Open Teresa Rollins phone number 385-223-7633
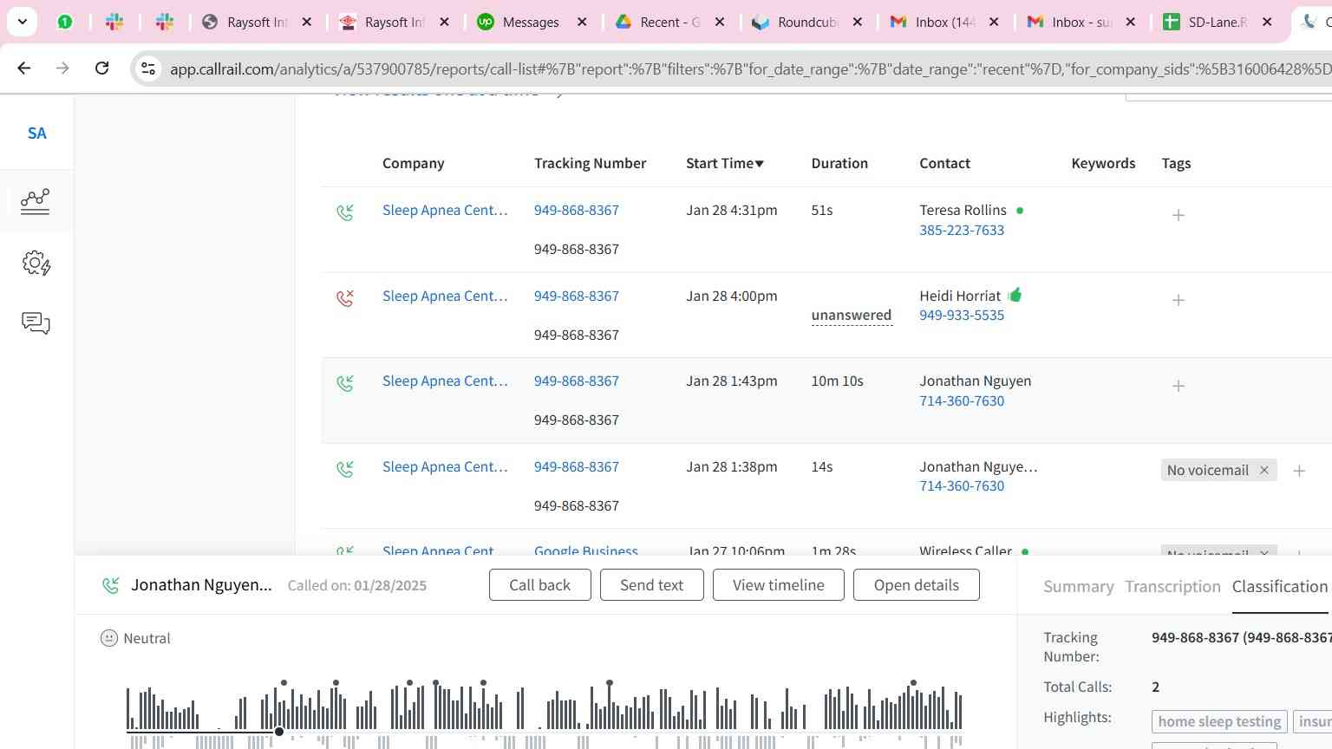Image resolution: width=1332 pixels, height=749 pixels. pyautogui.click(x=962, y=230)
